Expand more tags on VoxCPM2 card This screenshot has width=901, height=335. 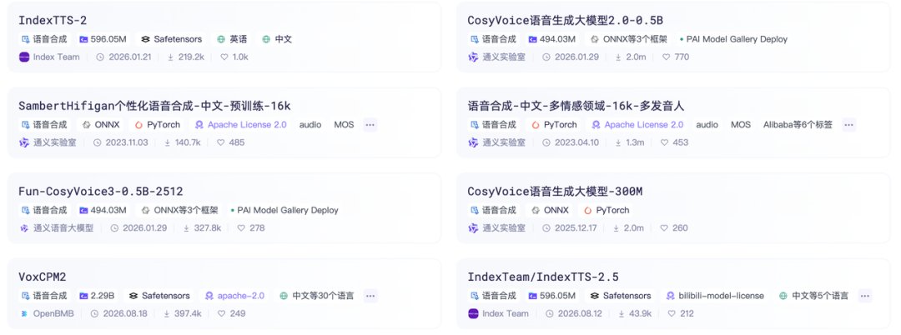tap(370, 296)
